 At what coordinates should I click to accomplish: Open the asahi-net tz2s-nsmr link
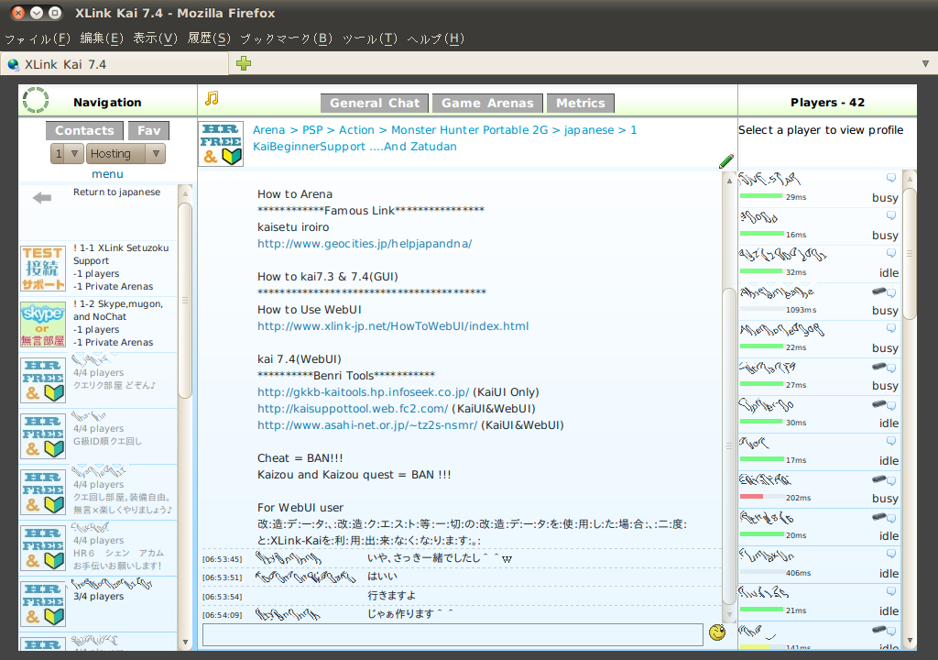click(x=367, y=425)
